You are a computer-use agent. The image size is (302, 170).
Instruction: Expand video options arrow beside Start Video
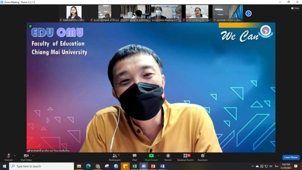pos(33,156)
